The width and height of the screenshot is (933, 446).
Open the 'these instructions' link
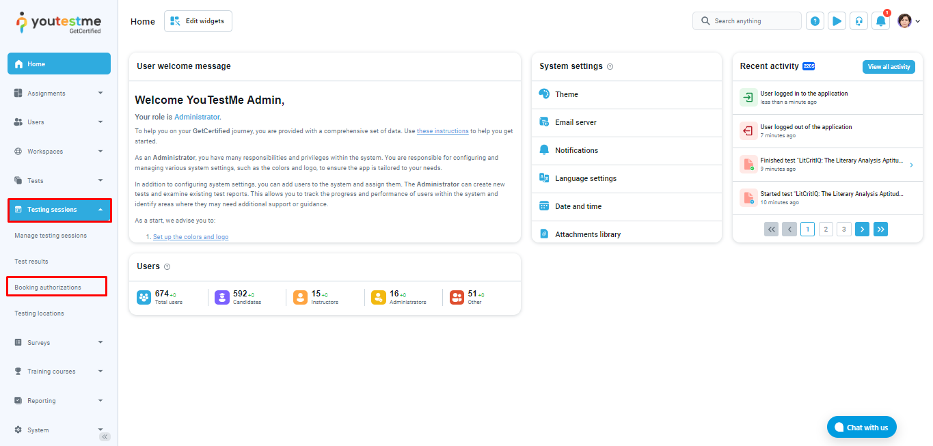(x=442, y=131)
